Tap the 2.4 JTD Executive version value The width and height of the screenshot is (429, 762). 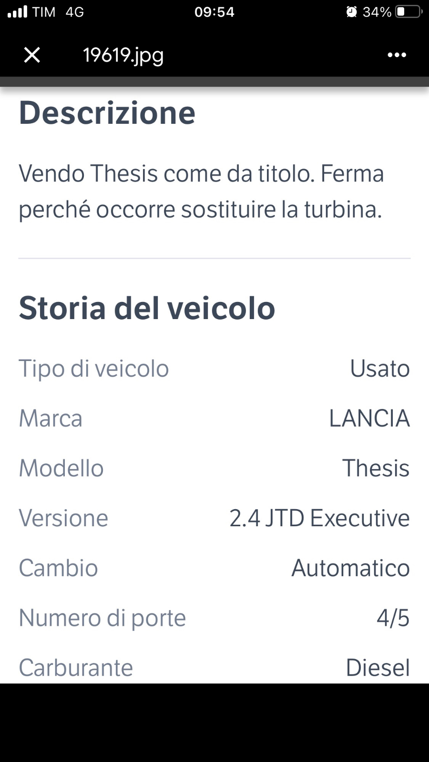[319, 518]
